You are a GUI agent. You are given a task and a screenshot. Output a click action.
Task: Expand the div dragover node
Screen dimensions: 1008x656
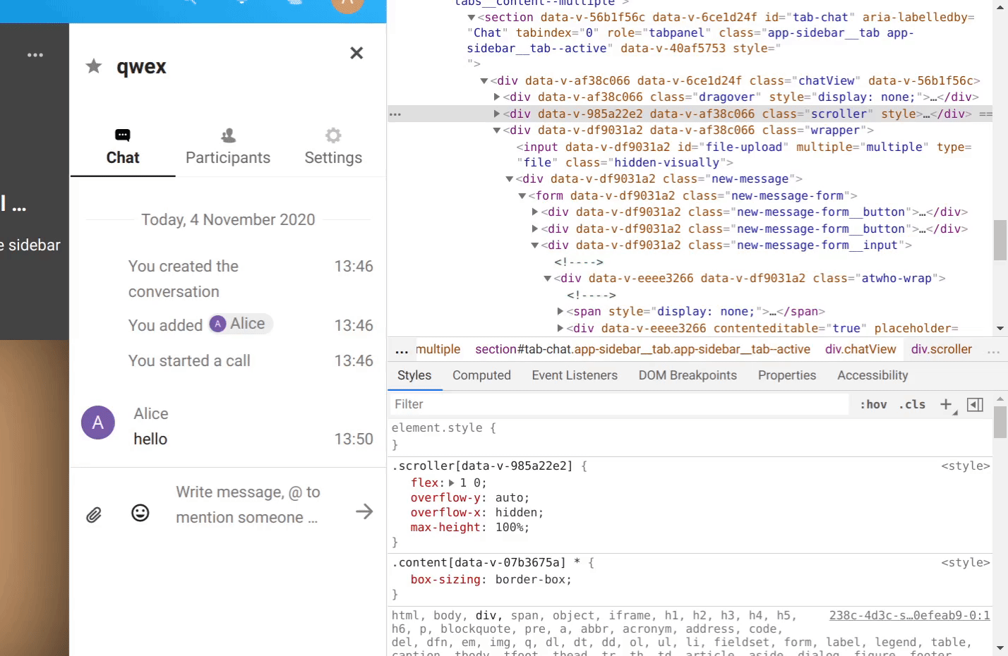tap(497, 97)
